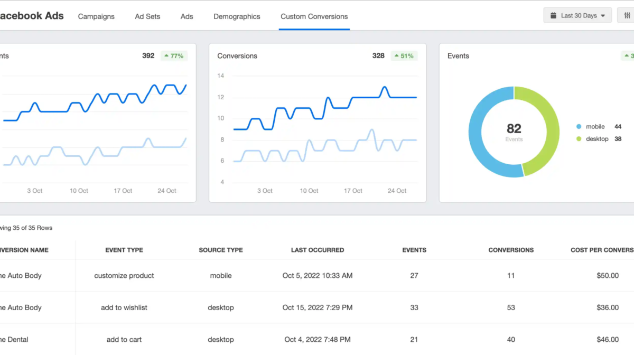Click the Events donut card title
Screen dimensions: 634x355
click(458, 55)
